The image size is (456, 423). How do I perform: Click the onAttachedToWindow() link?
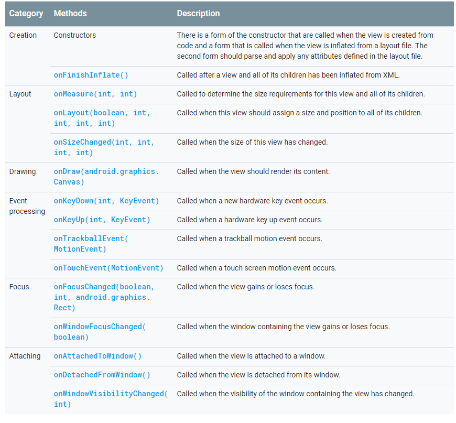(x=97, y=356)
